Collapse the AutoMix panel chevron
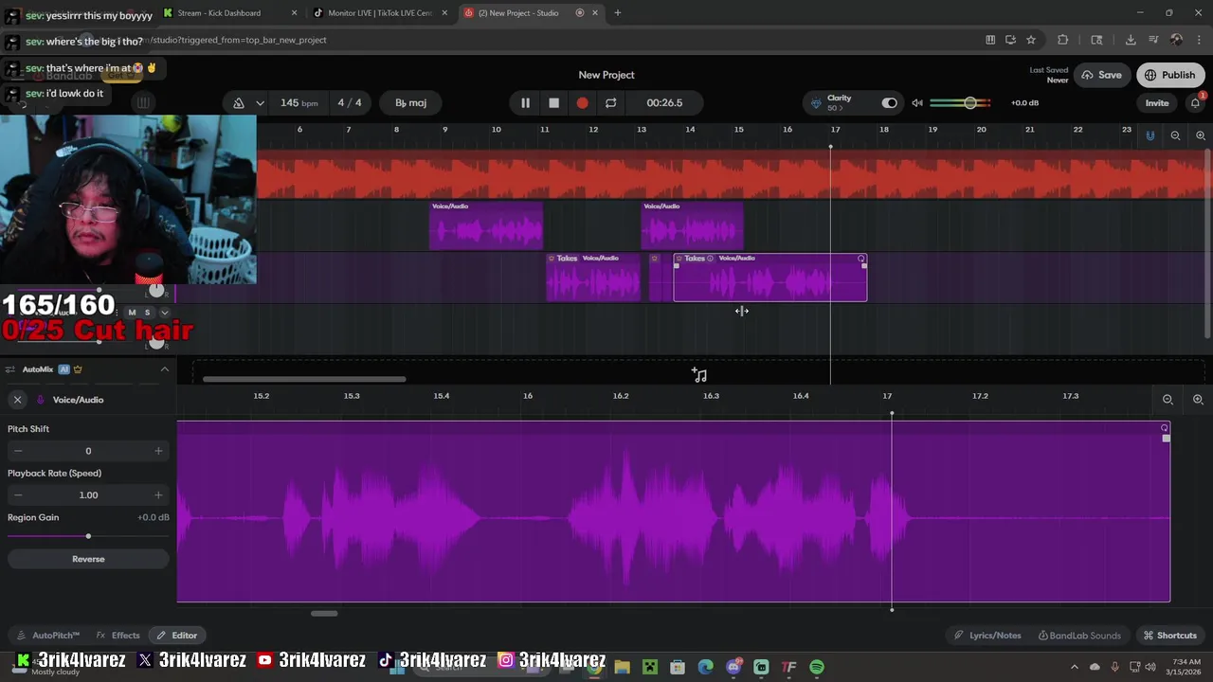This screenshot has height=682, width=1213. point(164,369)
